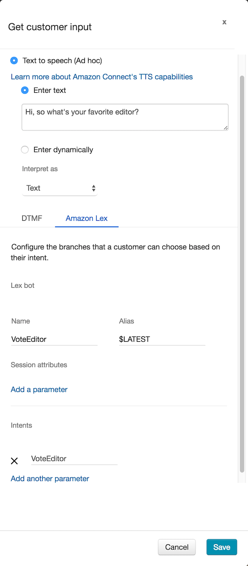Switch to the DTMF tab

click(x=32, y=218)
